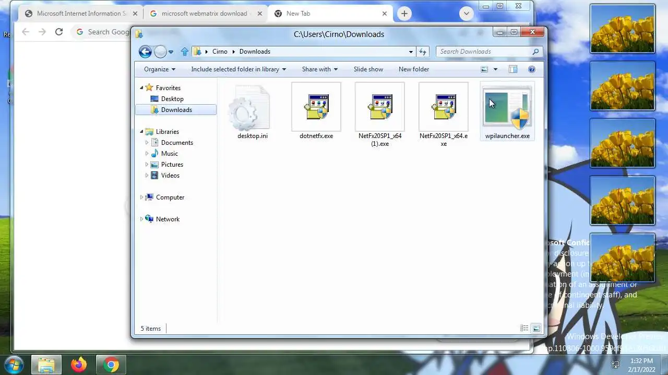Select the dotnetfx.exe installer icon
Viewport: 668px width, 375px height.
click(316, 107)
